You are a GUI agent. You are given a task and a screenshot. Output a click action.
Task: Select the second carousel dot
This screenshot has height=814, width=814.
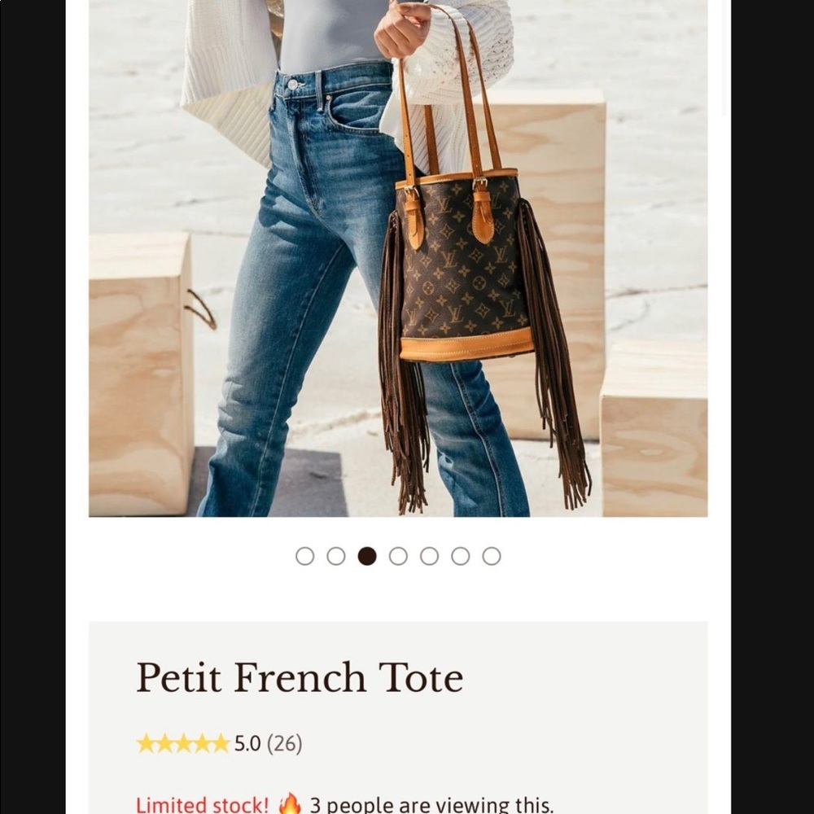point(336,556)
